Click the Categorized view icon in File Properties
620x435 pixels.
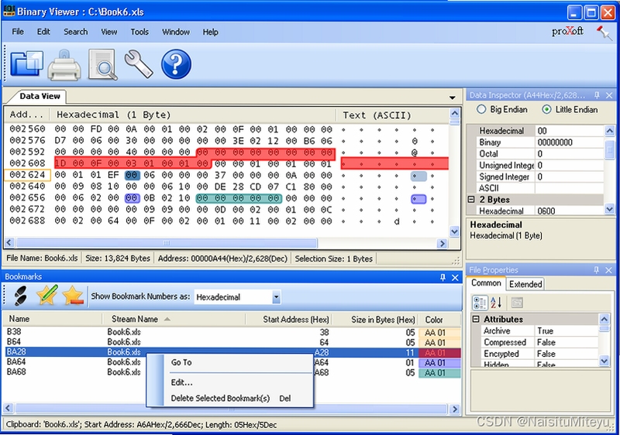[x=480, y=303]
